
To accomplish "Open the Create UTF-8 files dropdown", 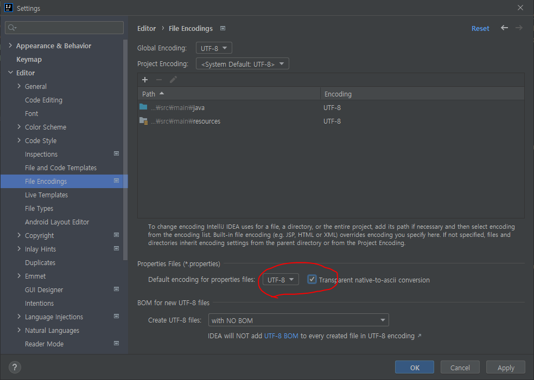I will 298,320.
